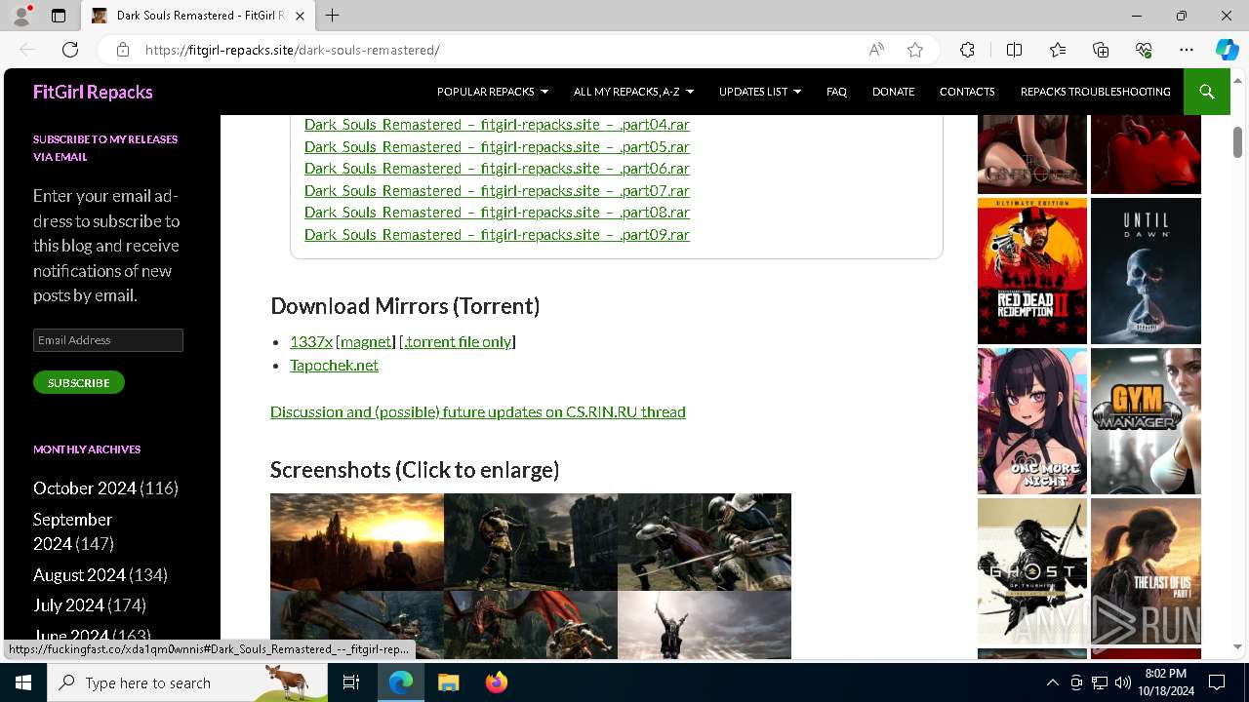This screenshot has height=702, width=1249.
Task: Show hidden system tray icons
Action: (x=1052, y=682)
